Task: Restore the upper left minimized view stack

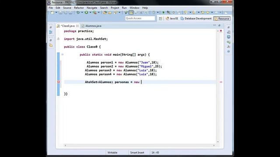Action: pyautogui.click(x=51, y=27)
